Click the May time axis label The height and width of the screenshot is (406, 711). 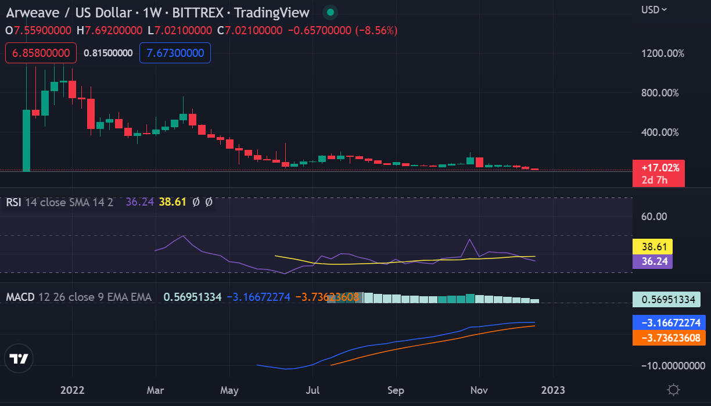pos(230,389)
